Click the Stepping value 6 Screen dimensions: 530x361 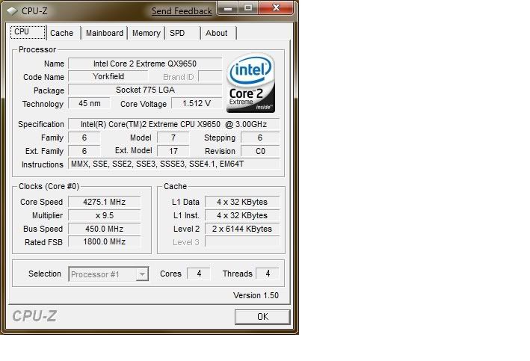(x=260, y=138)
